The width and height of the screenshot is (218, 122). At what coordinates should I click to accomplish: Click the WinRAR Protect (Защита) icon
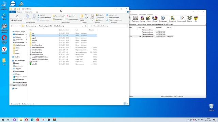(189, 19)
